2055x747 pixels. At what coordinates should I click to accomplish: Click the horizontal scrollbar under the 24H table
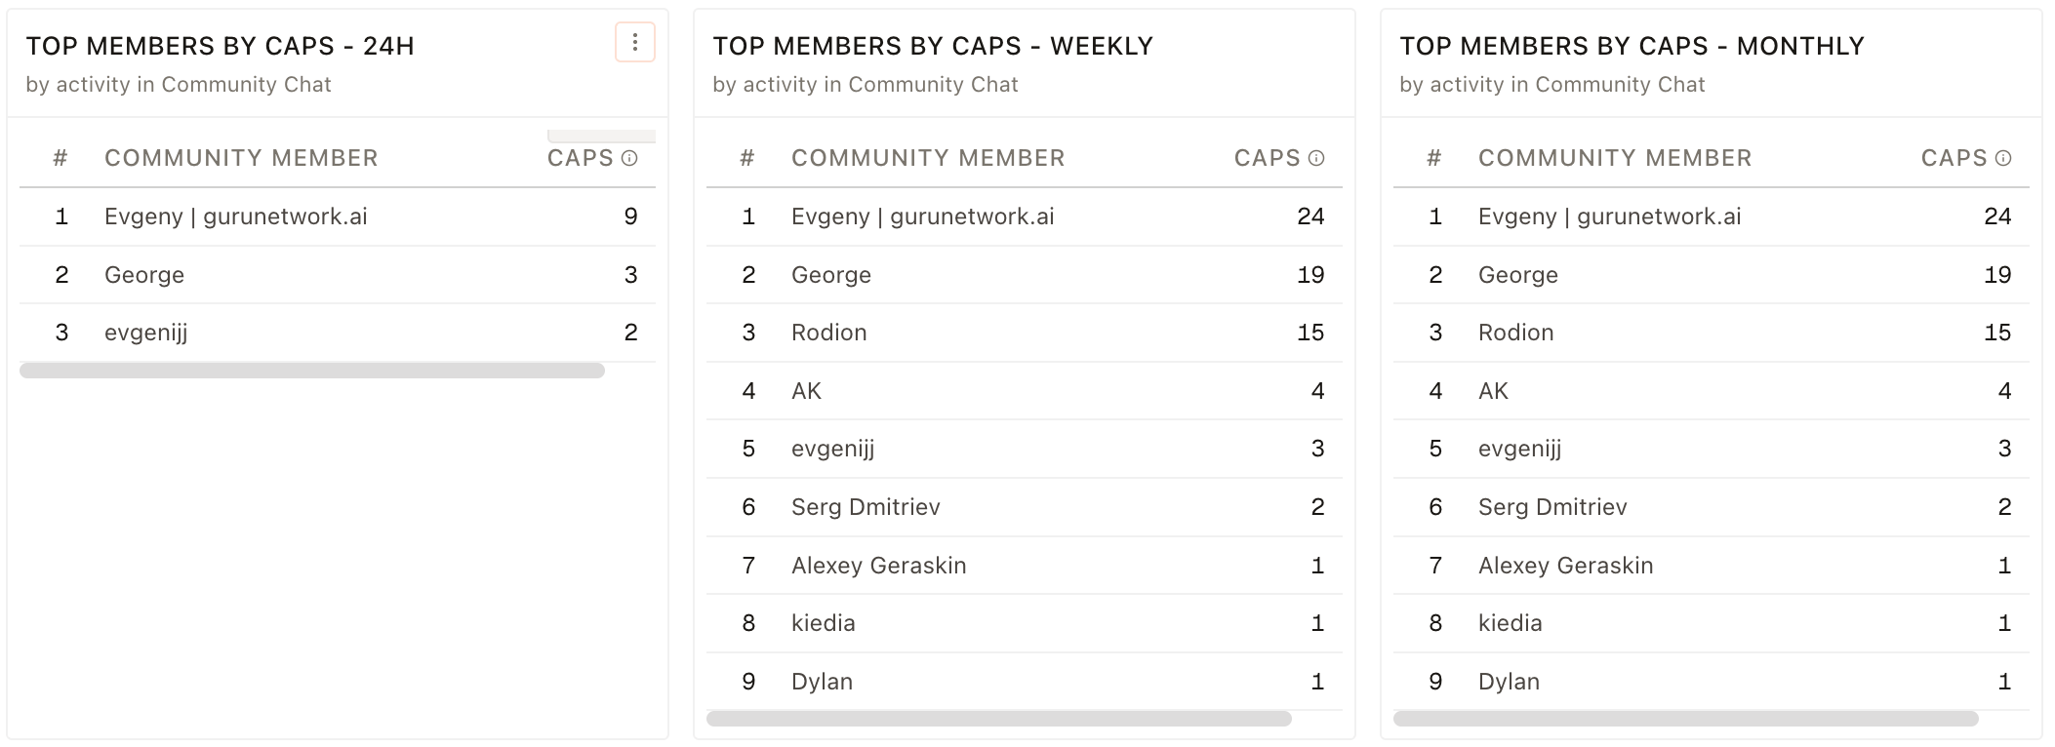310,369
